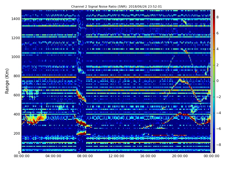Click the 400 range tick label
The width and height of the screenshot is (226, 169).
(17, 114)
